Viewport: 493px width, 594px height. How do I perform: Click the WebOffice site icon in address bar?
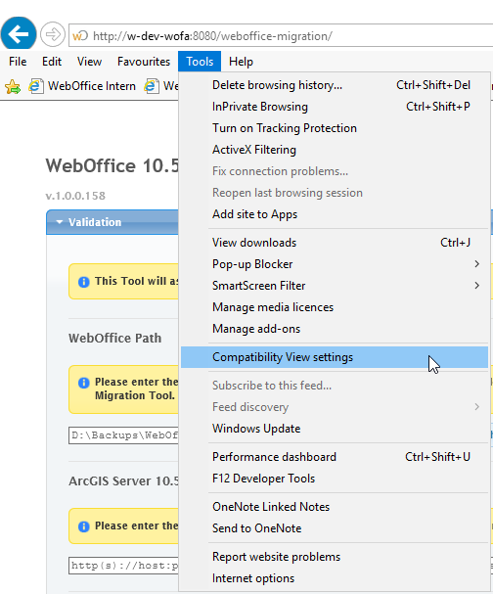click(x=80, y=36)
